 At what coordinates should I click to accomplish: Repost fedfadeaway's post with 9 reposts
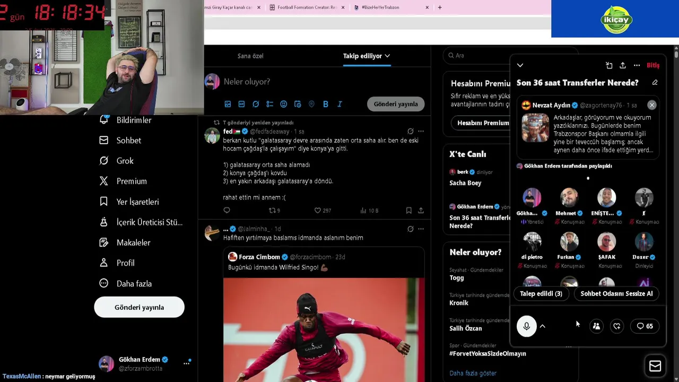(x=274, y=211)
